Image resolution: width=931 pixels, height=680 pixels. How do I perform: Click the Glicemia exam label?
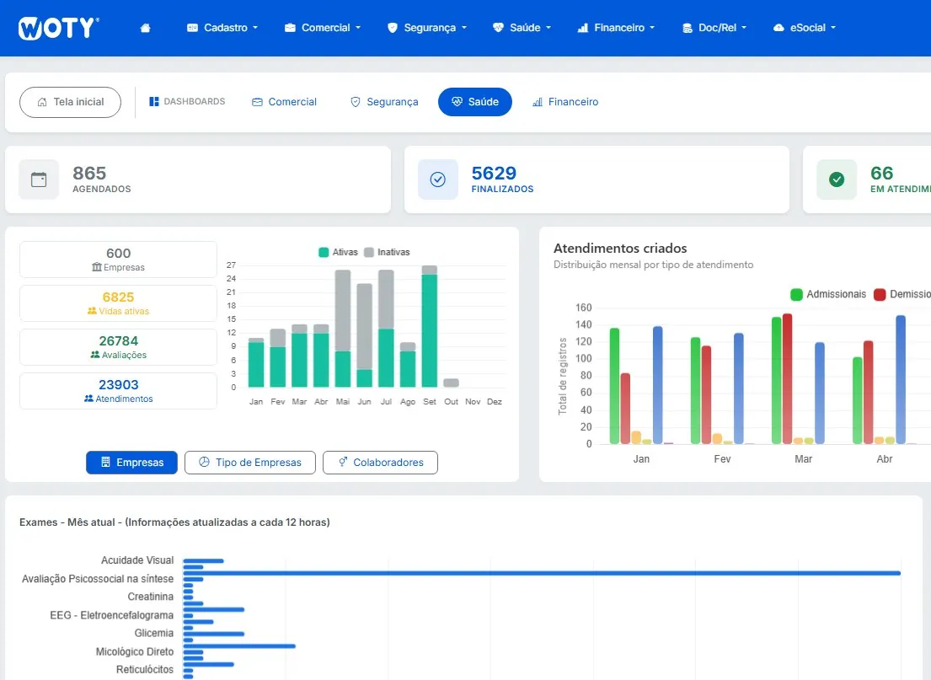(154, 633)
